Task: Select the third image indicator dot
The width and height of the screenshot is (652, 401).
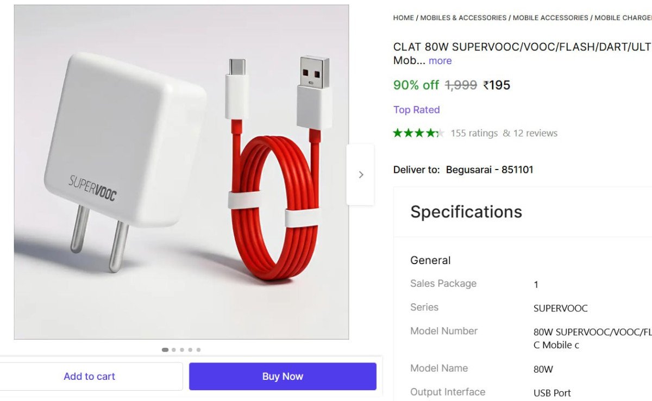Action: point(182,350)
